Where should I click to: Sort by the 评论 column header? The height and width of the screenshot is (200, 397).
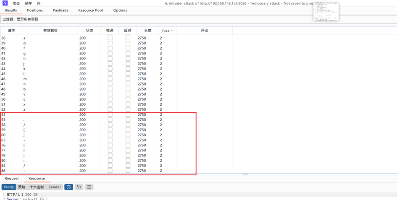[x=205, y=30]
